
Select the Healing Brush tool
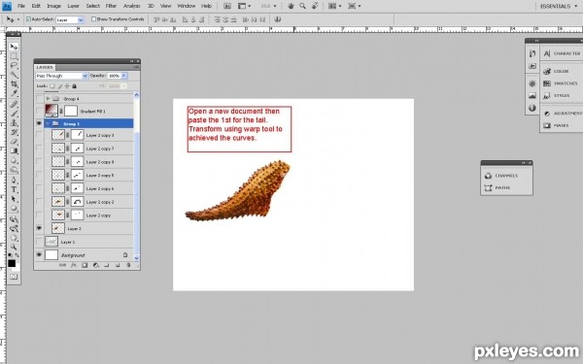[x=14, y=104]
